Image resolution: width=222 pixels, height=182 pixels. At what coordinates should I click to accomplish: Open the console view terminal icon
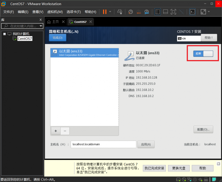pos(192,12)
